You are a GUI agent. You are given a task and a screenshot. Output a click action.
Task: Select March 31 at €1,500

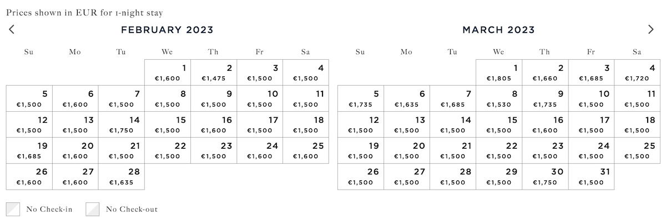[x=591, y=176]
